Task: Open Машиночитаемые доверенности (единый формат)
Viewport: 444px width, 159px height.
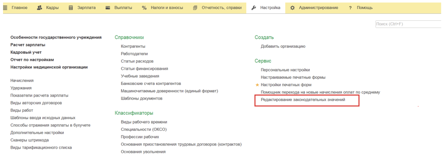Action: [x=170, y=91]
